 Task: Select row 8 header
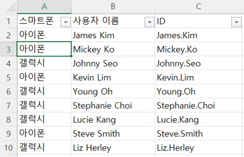click(x=8, y=119)
